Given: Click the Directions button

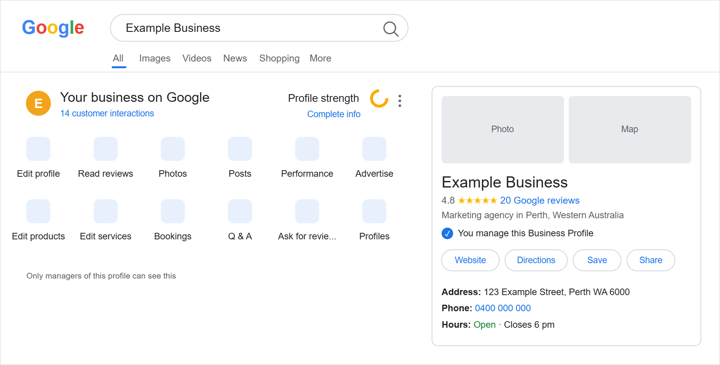Looking at the screenshot, I should click(536, 260).
